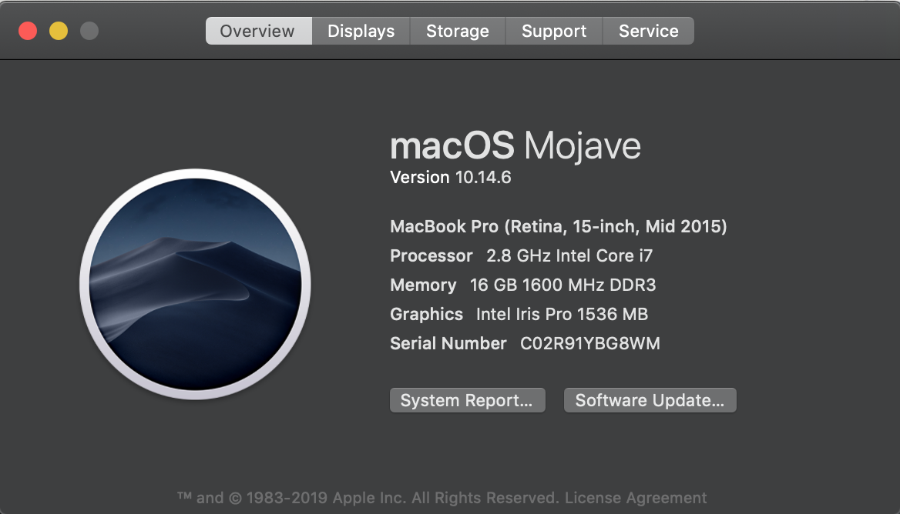The image size is (900, 514).
Task: Click the 2.8 GHz Intel Core i7 processor text
Action: pyautogui.click(x=569, y=255)
